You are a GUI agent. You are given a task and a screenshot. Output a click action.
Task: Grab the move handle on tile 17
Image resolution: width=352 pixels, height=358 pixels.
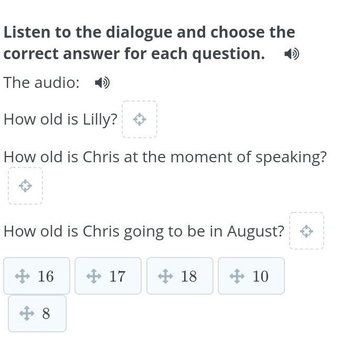93,276
